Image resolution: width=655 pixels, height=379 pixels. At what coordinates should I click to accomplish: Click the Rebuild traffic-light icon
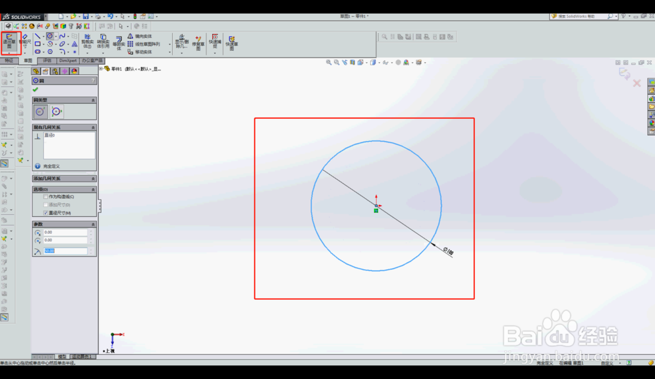pos(135,16)
